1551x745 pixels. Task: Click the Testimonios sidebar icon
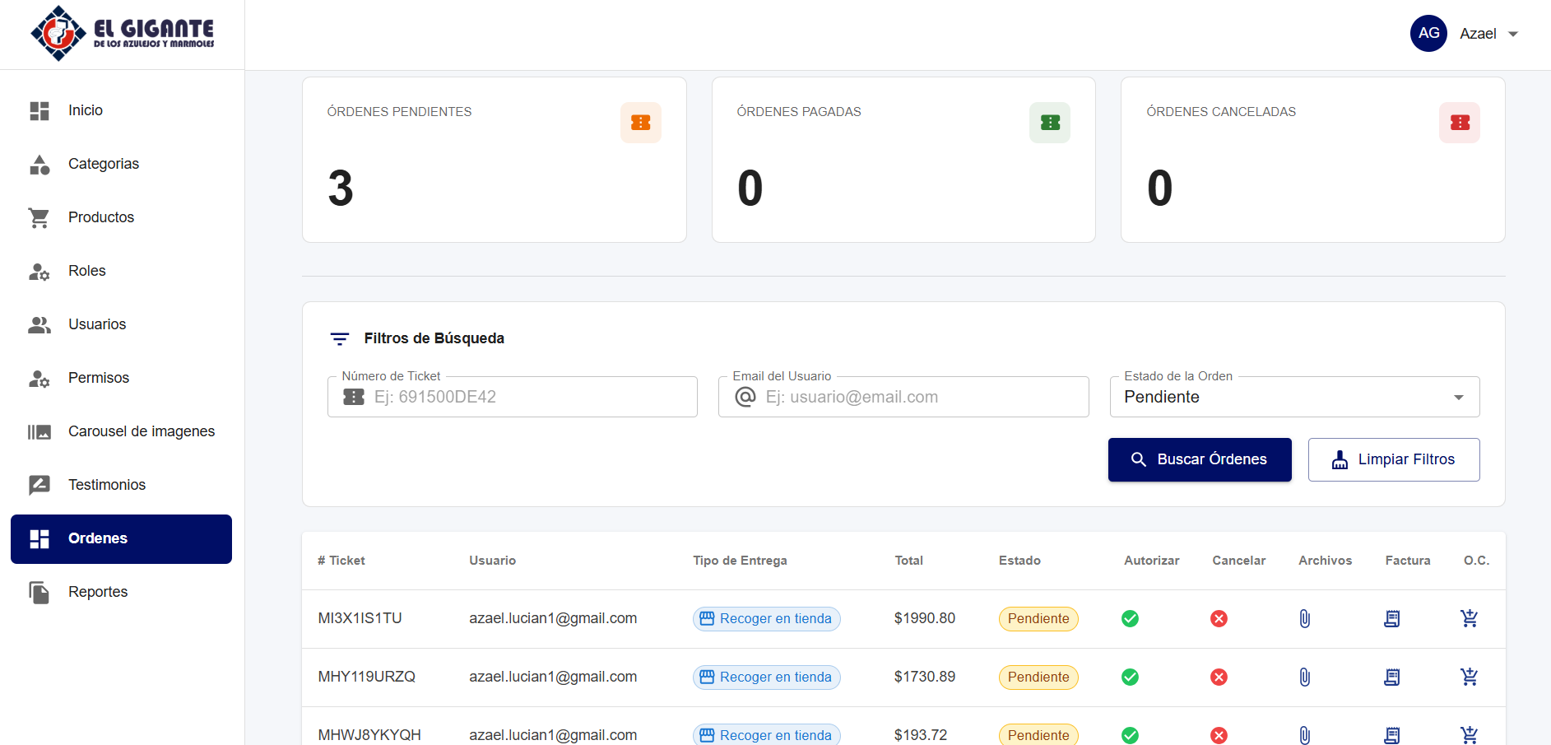click(x=39, y=485)
